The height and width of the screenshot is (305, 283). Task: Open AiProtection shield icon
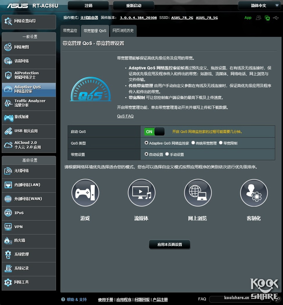(8, 75)
